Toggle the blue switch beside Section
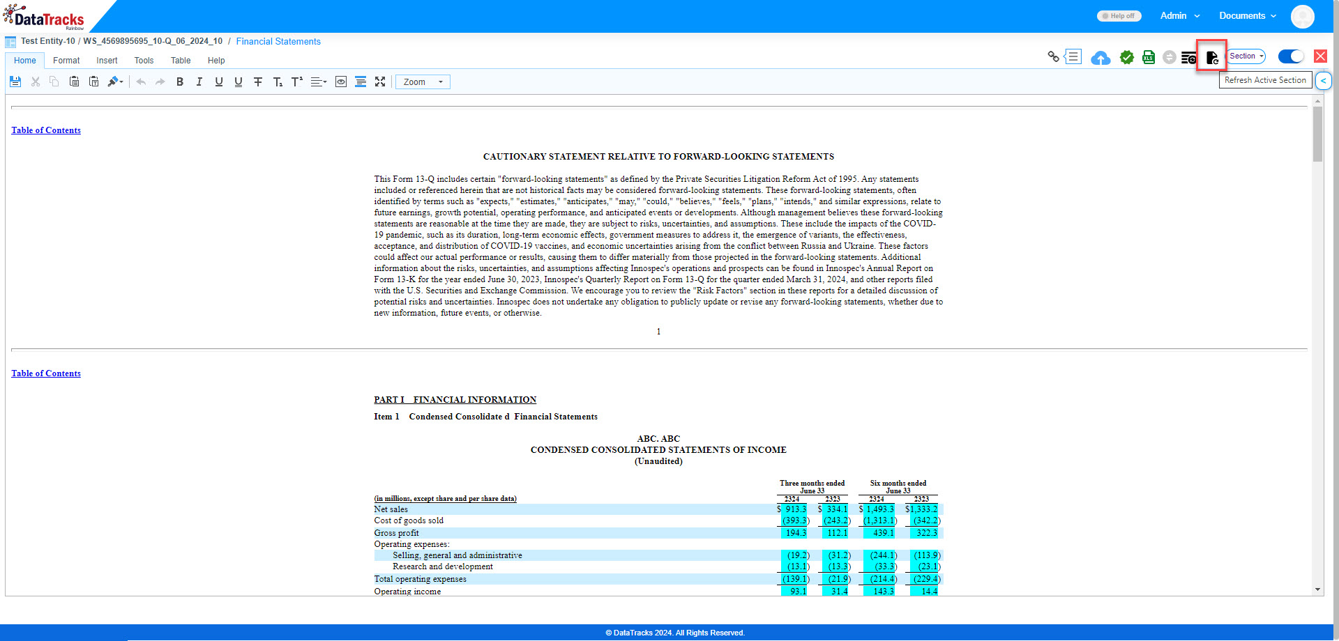1339x641 pixels. pyautogui.click(x=1291, y=56)
